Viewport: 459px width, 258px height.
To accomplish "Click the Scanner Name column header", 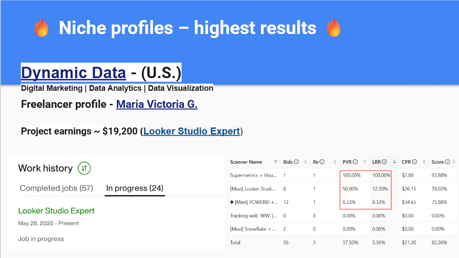I will pyautogui.click(x=246, y=162).
